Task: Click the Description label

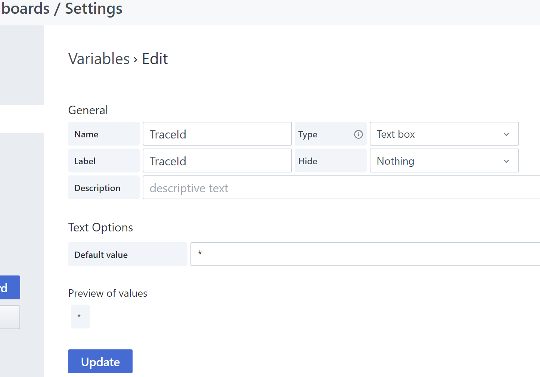Action: point(97,188)
